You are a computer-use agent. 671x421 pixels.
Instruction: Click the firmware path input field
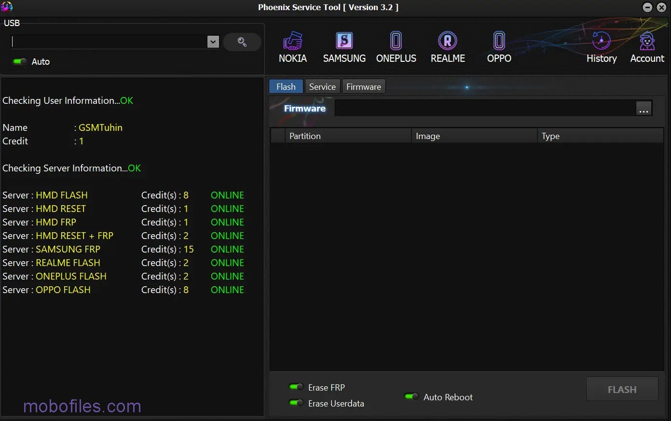(x=485, y=108)
